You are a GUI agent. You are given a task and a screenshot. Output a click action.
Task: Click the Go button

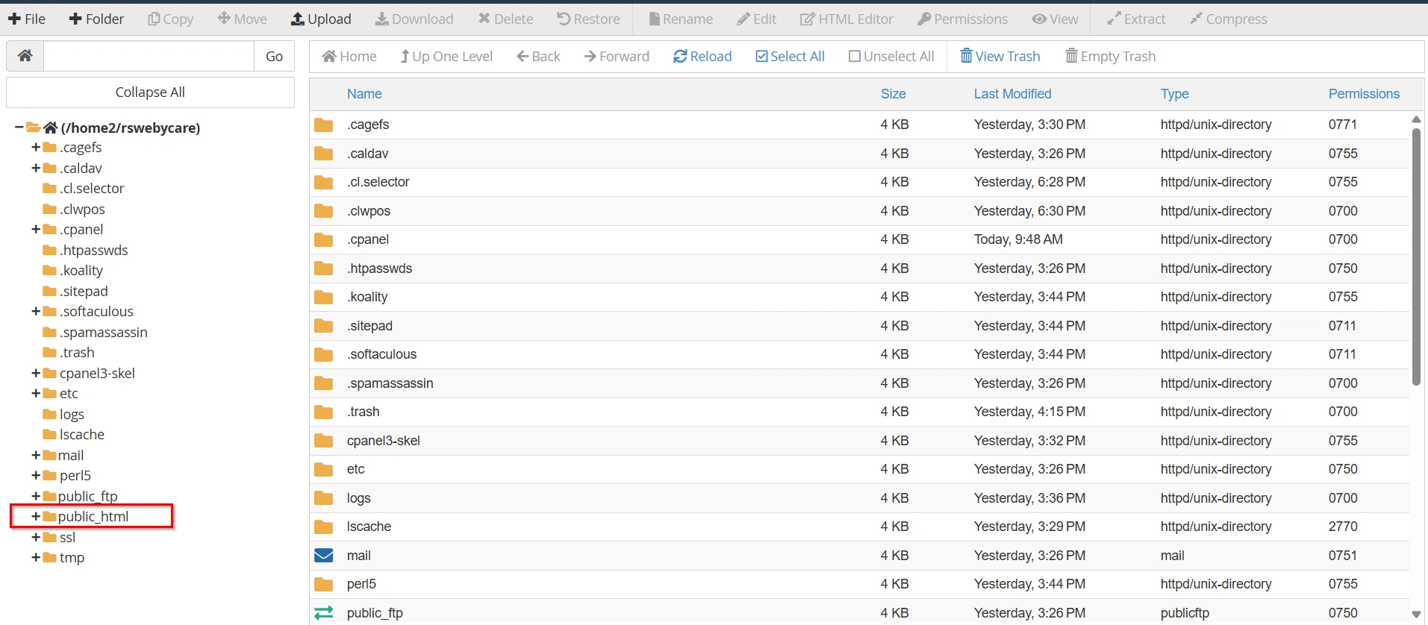[x=274, y=56]
